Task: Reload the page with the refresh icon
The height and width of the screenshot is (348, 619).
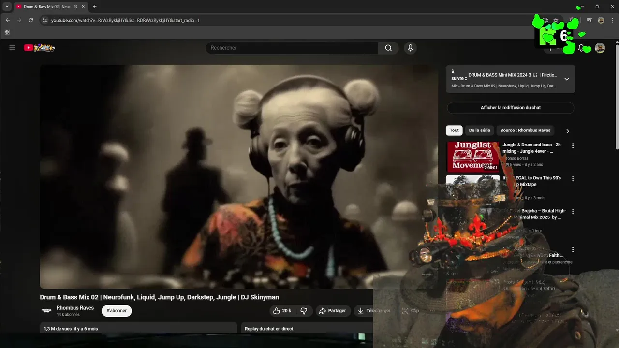Action: click(31, 20)
